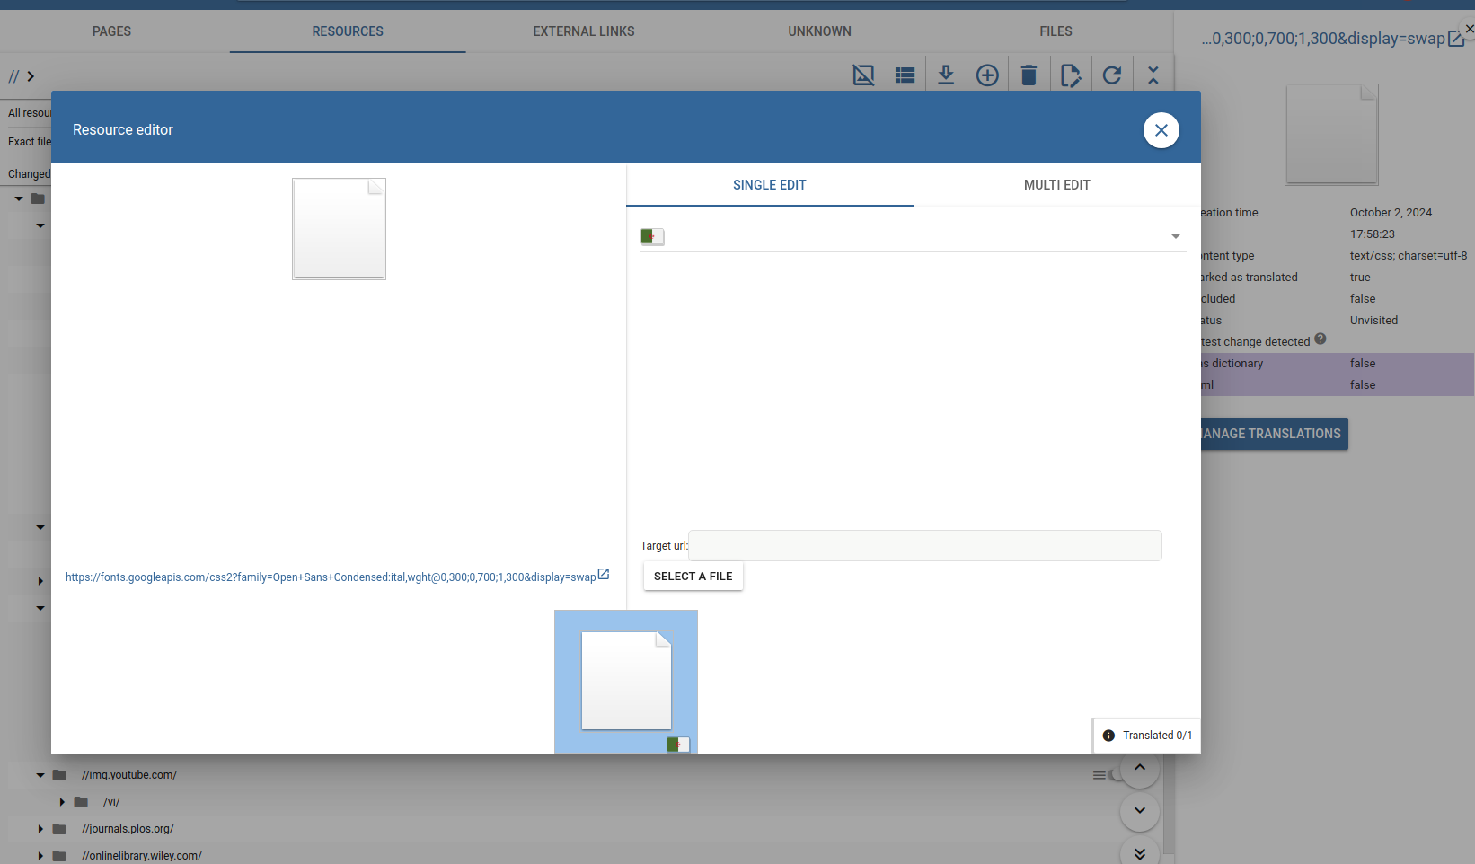Click the flag badge on highlighted thumbnail

(x=678, y=745)
